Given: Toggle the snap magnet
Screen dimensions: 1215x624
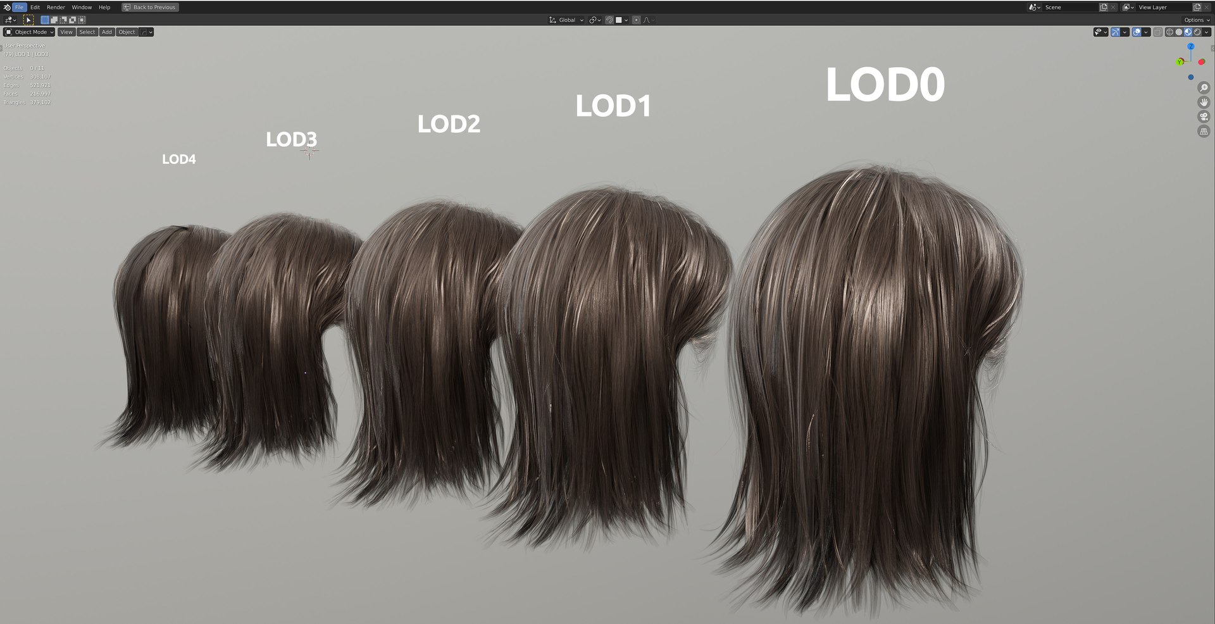Looking at the screenshot, I should point(609,20).
